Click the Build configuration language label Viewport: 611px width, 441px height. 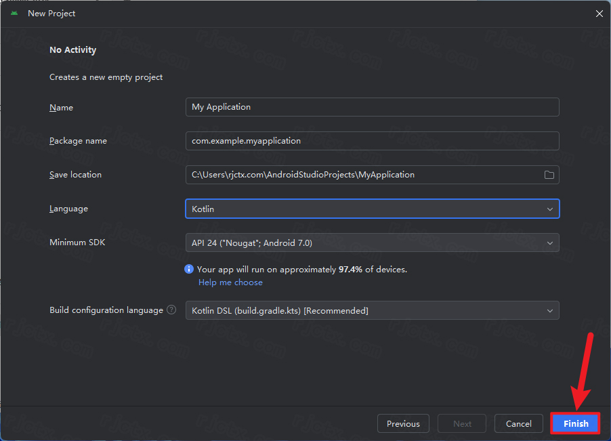pos(106,310)
